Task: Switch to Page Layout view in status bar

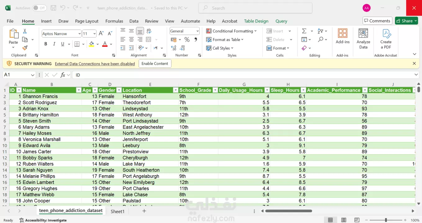Action: coord(344,220)
